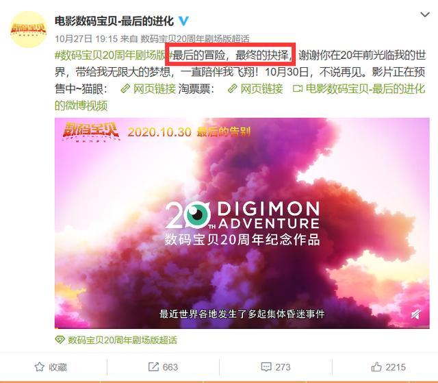The image size is (438, 383).
Task: Open the 猫眼 网页链接 link
Action: (148, 89)
